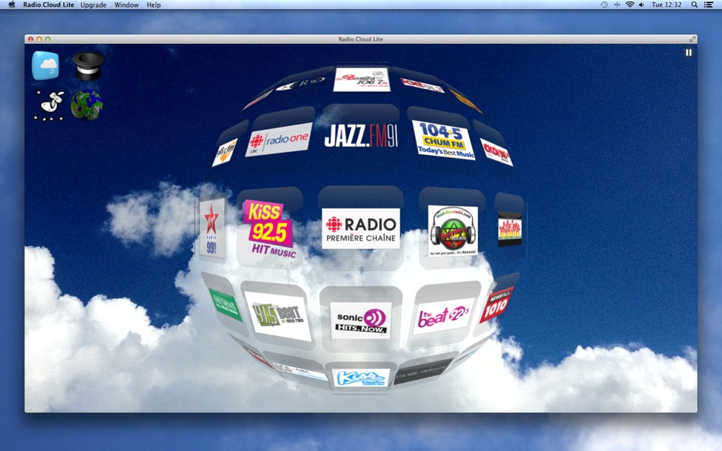Image resolution: width=722 pixels, height=451 pixels.
Task: Open the Upgrade menu
Action: pos(93,5)
